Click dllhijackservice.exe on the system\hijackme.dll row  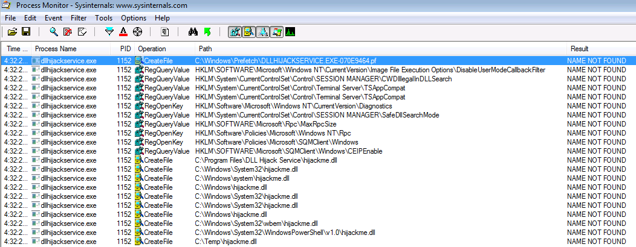68,178
